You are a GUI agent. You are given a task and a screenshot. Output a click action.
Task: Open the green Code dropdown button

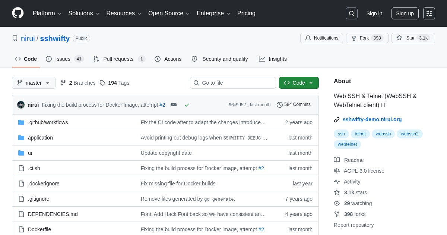pos(299,83)
